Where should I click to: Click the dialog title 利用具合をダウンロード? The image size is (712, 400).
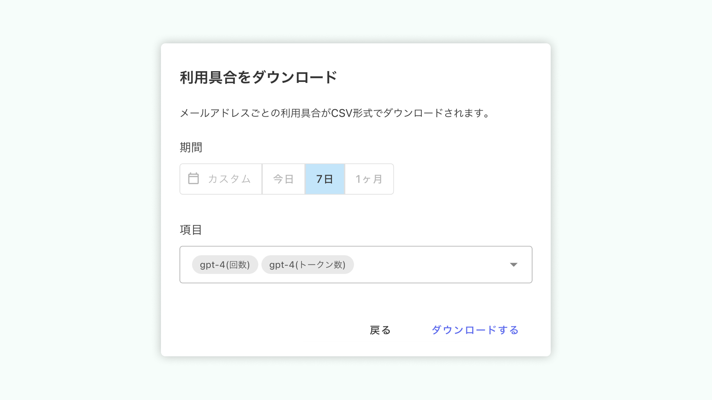pyautogui.click(x=257, y=76)
